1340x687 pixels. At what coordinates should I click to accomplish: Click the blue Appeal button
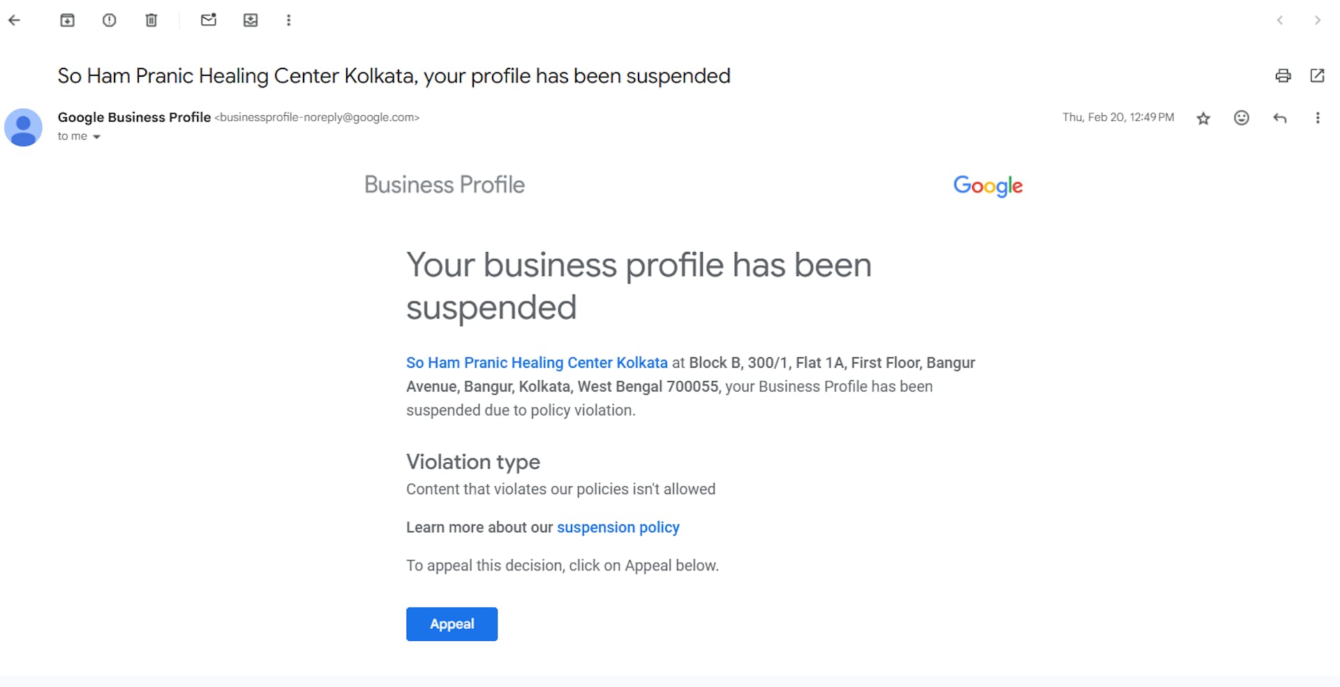click(452, 623)
